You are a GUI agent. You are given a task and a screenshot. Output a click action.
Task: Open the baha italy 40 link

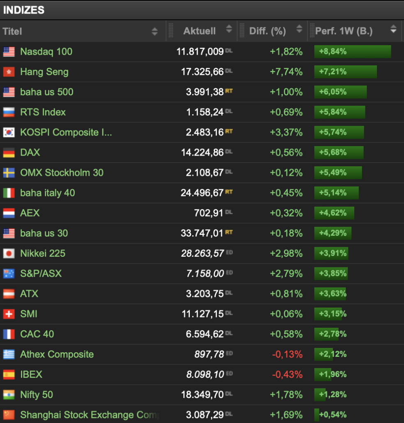(48, 193)
